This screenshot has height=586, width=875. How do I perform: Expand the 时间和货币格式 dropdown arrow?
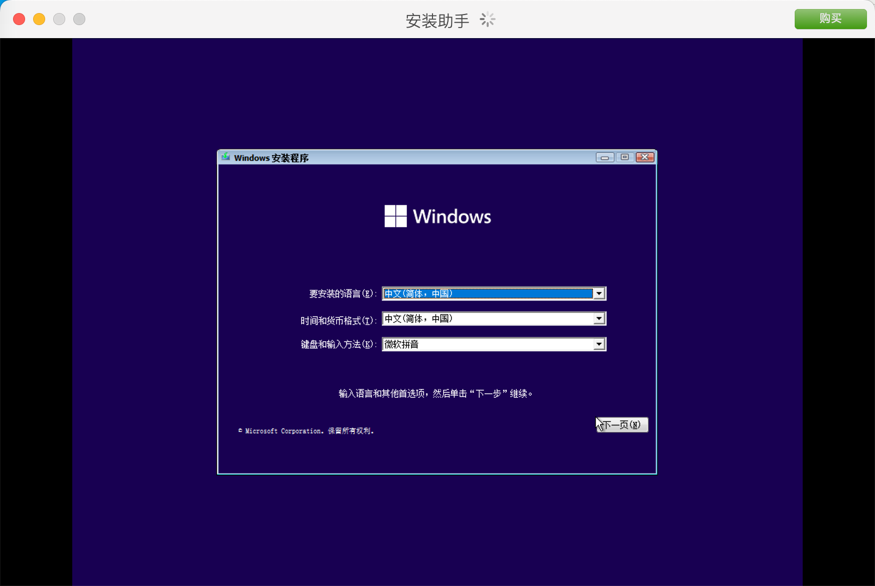599,319
